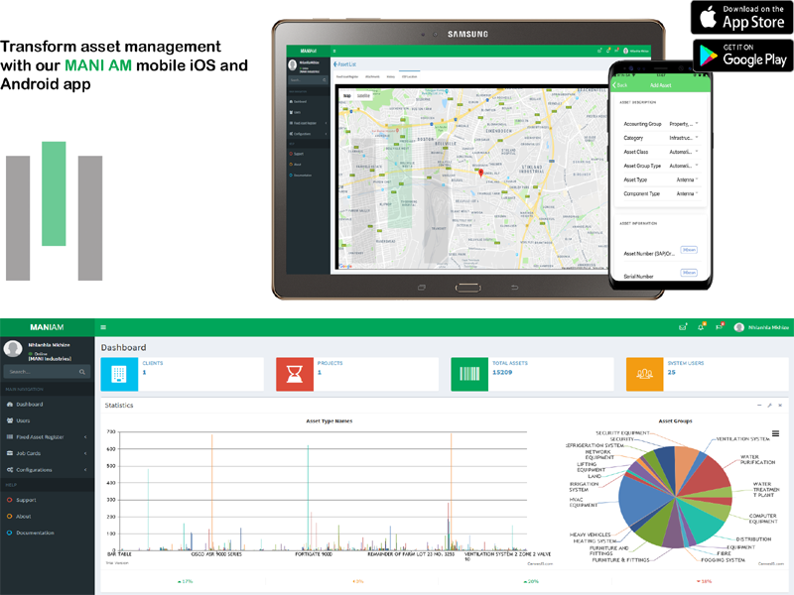The width and height of the screenshot is (794, 595).
Task: Open the Support link in Help
Action: [x=26, y=500]
